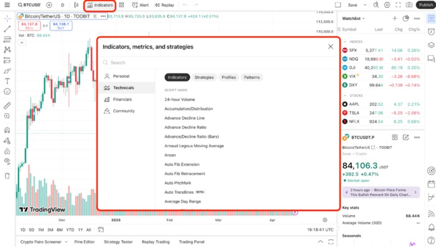
Task: Redo the last chart action
Action: pyautogui.click(x=196, y=5)
